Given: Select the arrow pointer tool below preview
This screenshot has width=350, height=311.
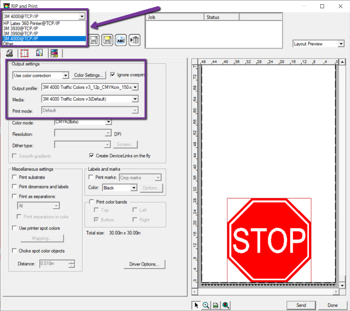Looking at the screenshot, I should click(196, 305).
